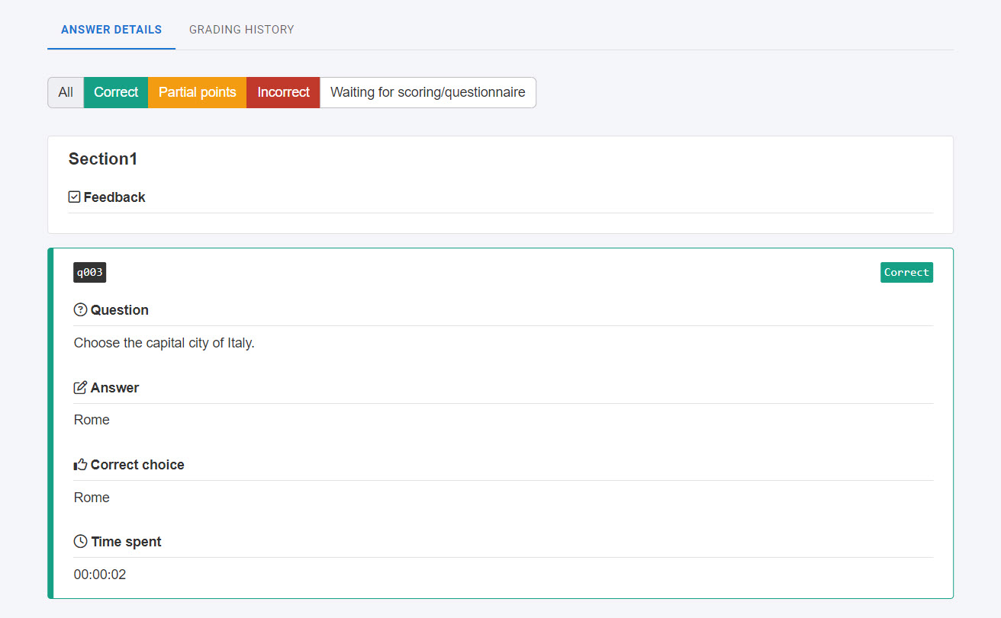Click the answer value Rome under Answer
The width and height of the screenshot is (1001, 618).
pos(92,420)
